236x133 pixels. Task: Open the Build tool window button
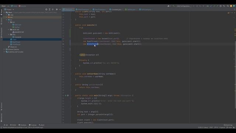(42, 125)
